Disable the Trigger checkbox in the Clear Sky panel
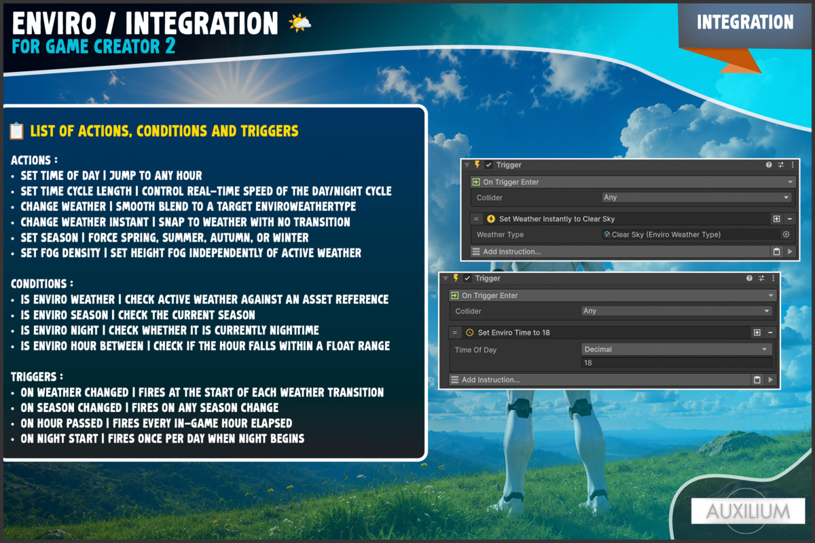 tap(488, 165)
